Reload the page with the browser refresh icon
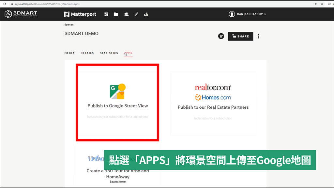Viewport: 334px width, 188px height. tap(5, 4)
